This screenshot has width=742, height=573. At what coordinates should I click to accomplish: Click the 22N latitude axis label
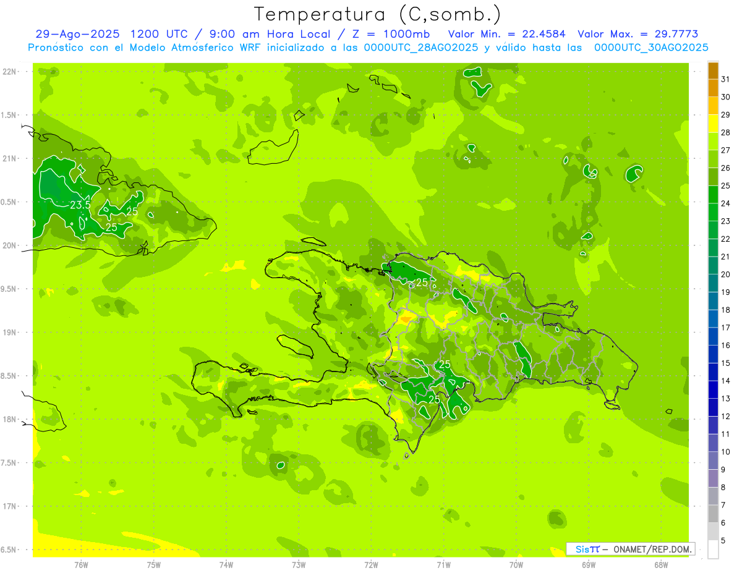(x=9, y=72)
